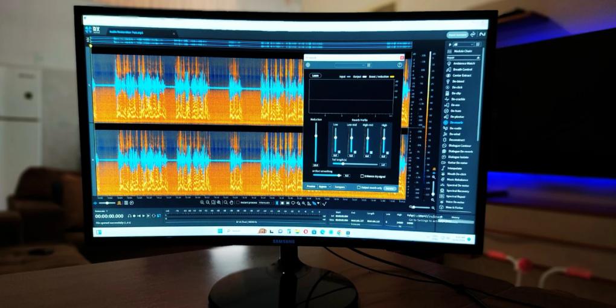Click the Reduction slider handle
Screen dimensions: 616x308
tap(316, 135)
